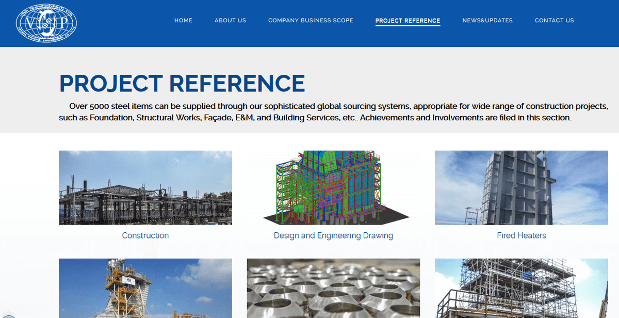This screenshot has width=619, height=318.
Task: Open the yellow tower structure thumbnail
Action: (x=145, y=288)
